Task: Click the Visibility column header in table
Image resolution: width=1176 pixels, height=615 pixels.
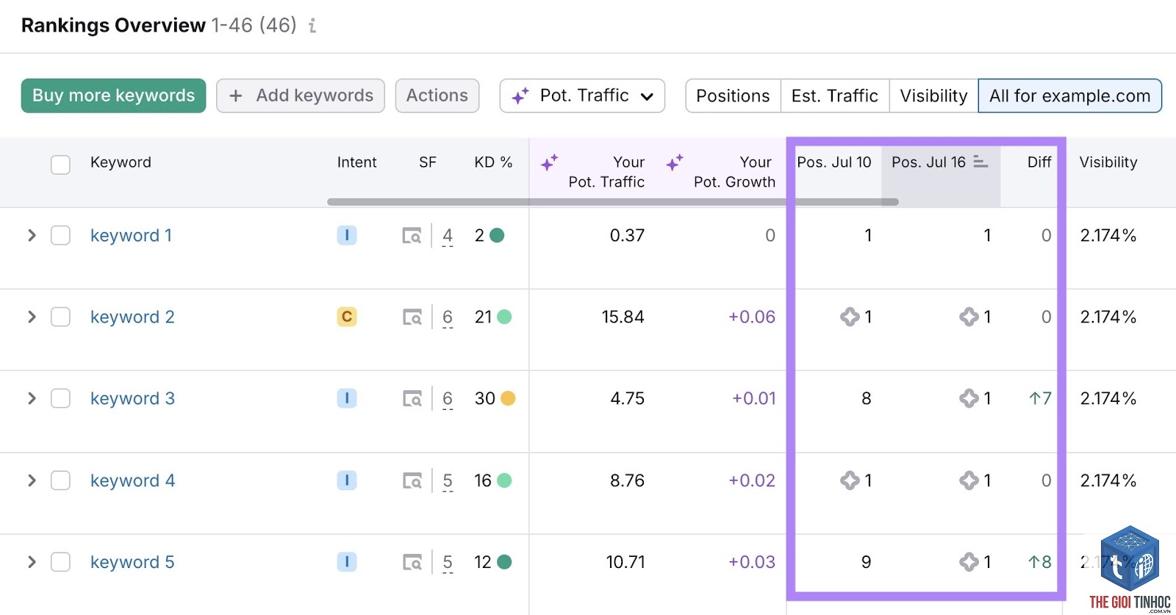Action: [x=1108, y=162]
